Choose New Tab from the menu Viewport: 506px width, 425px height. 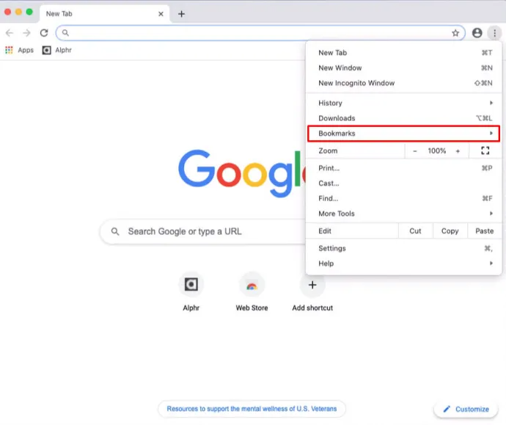pyautogui.click(x=404, y=53)
